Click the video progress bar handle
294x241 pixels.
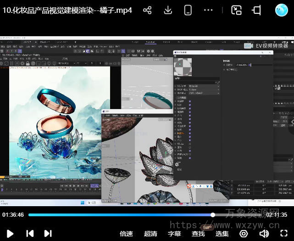[213, 214]
